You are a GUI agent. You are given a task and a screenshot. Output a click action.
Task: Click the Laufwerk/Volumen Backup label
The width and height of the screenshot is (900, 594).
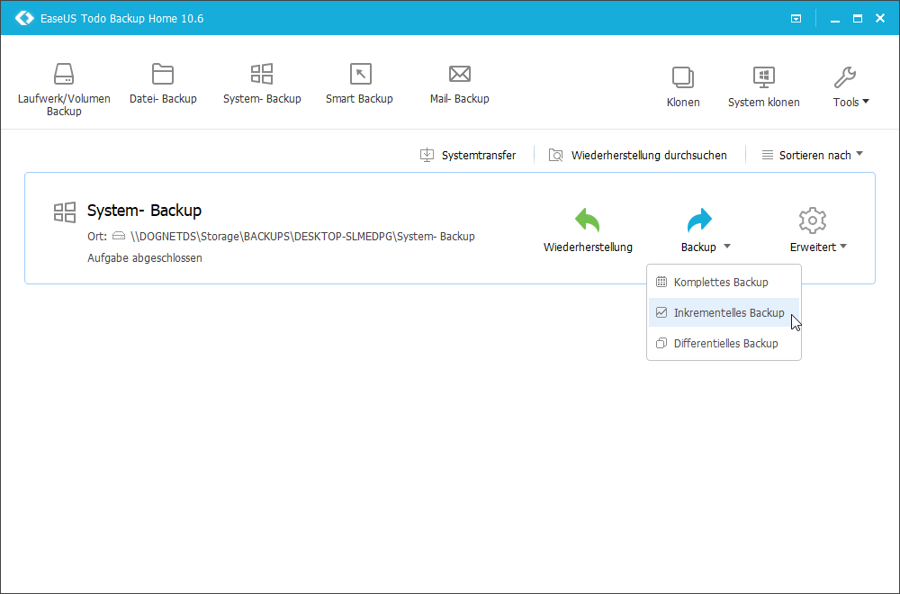point(64,104)
